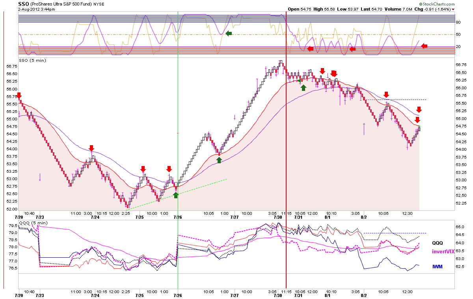Click the green up arrow at the 7/26 open
The width and height of the screenshot is (473, 299).
point(176,194)
